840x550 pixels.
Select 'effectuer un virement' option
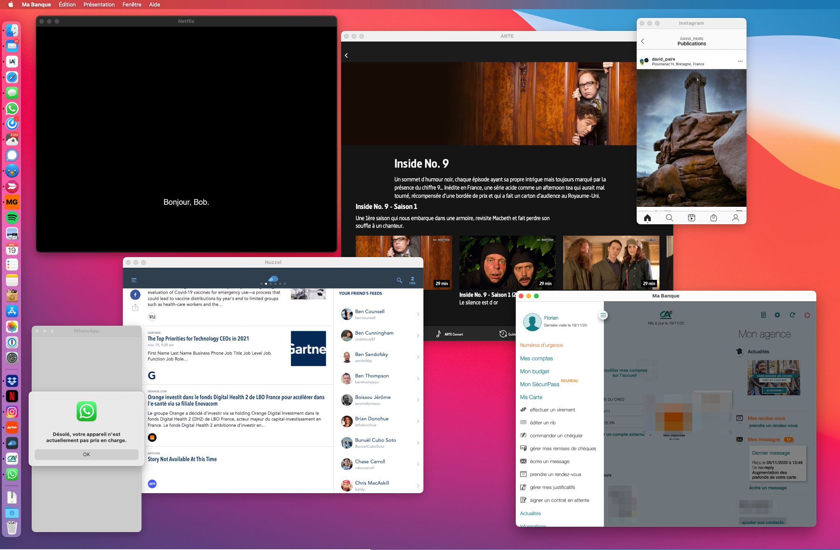(x=552, y=410)
